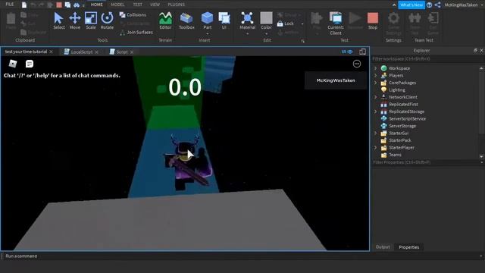Click Join Surfaces option
Screen dimensions: 485x273
(136, 32)
